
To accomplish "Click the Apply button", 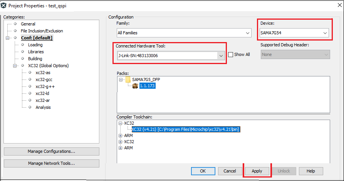I will coord(257,171).
